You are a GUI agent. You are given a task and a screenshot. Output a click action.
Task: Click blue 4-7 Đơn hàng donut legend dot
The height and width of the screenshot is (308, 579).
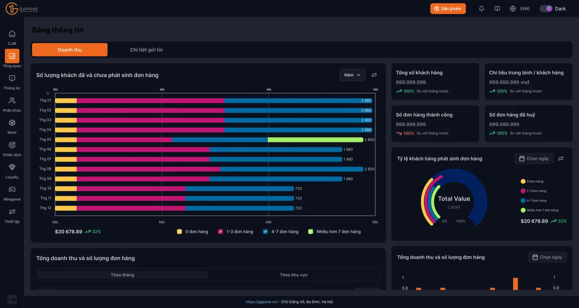523,200
